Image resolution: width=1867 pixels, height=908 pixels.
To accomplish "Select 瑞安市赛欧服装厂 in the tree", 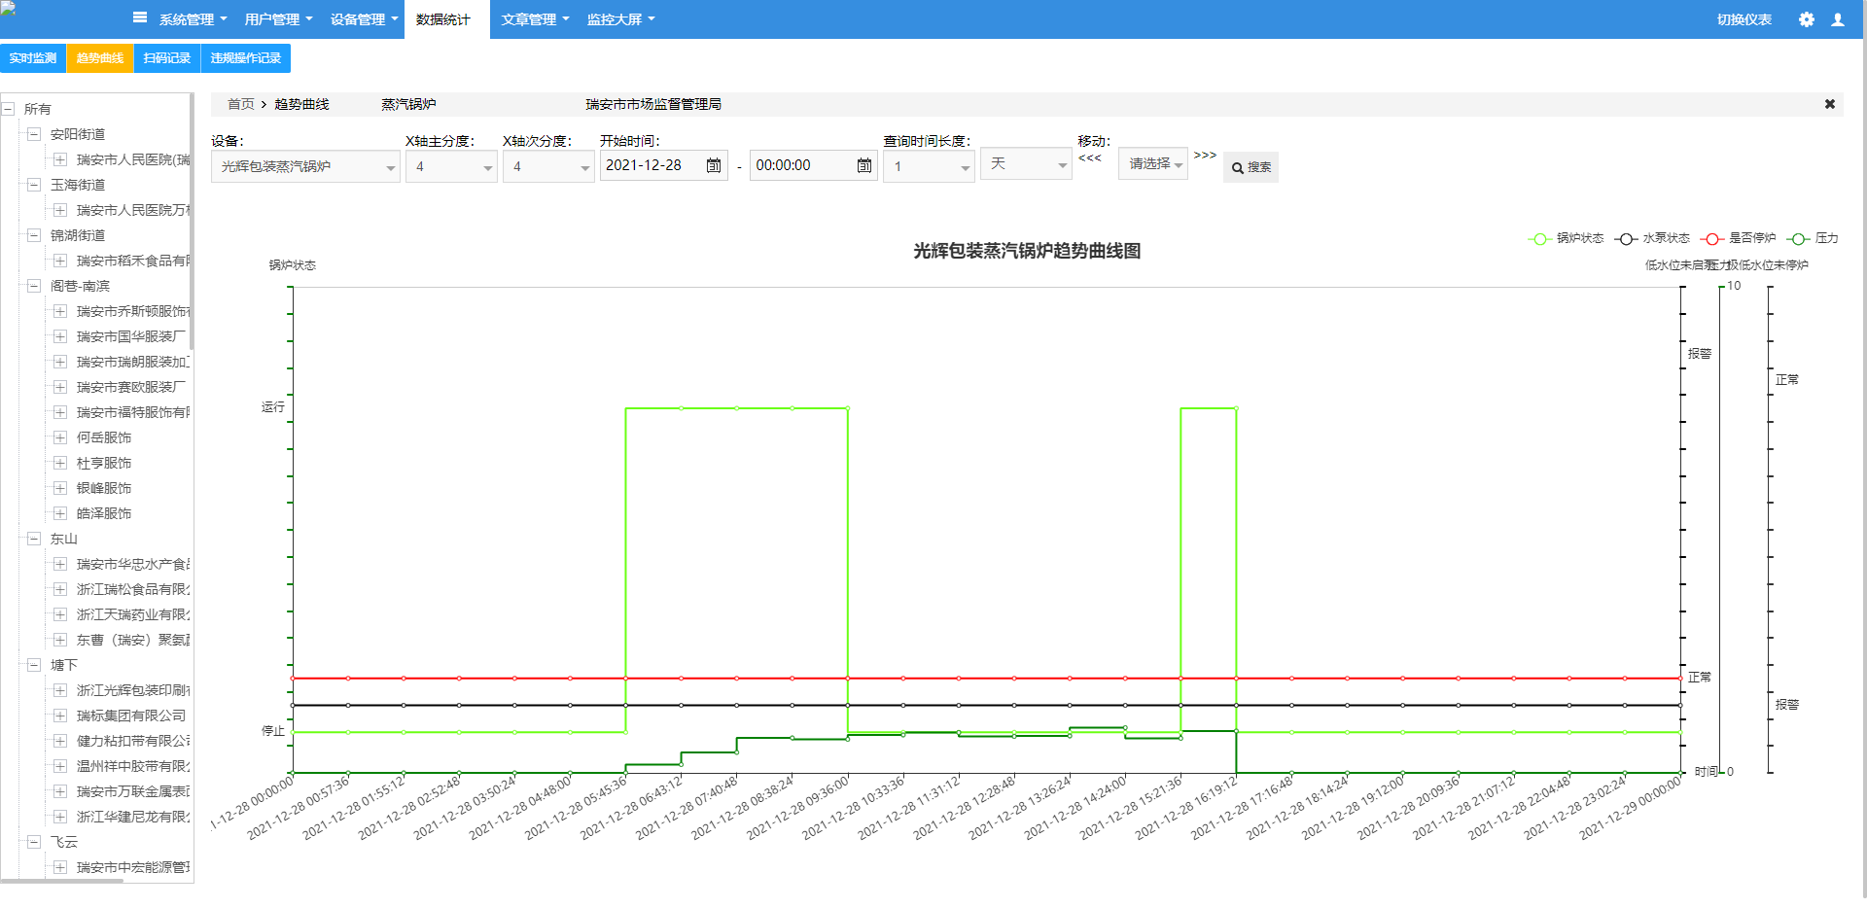I will (x=131, y=387).
